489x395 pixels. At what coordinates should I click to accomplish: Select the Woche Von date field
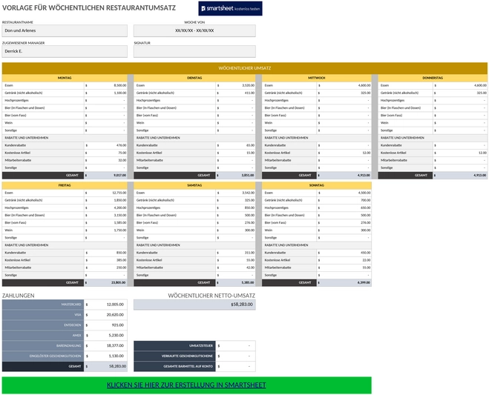point(194,30)
